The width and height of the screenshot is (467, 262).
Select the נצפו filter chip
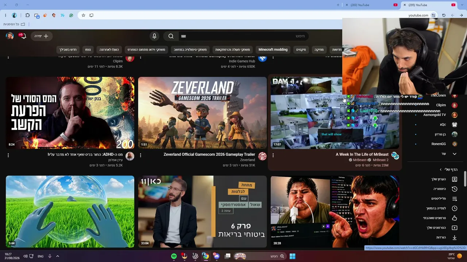click(x=88, y=49)
